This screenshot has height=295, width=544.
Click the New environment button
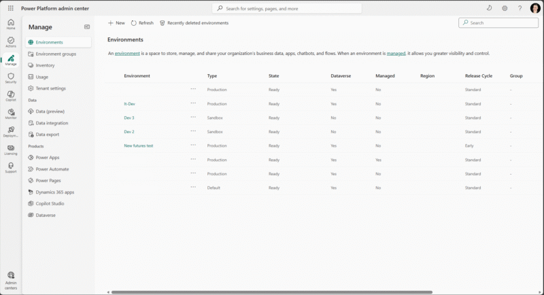tap(116, 22)
